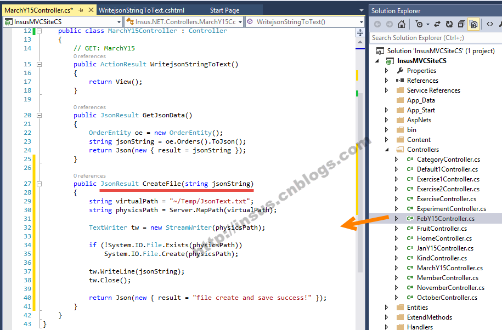Click the C# icon of FebY15Controller.cs
This screenshot has width=502, height=330.
coord(410,219)
